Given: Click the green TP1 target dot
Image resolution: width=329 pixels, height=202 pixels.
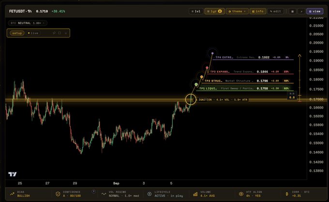Looking at the screenshot, I should (x=196, y=84).
